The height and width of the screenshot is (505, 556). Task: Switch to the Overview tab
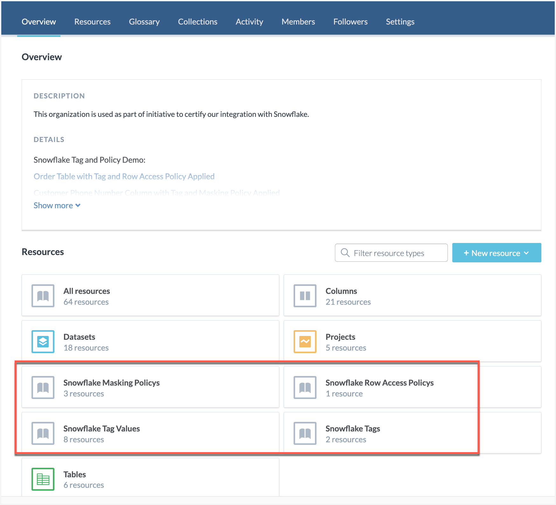39,22
